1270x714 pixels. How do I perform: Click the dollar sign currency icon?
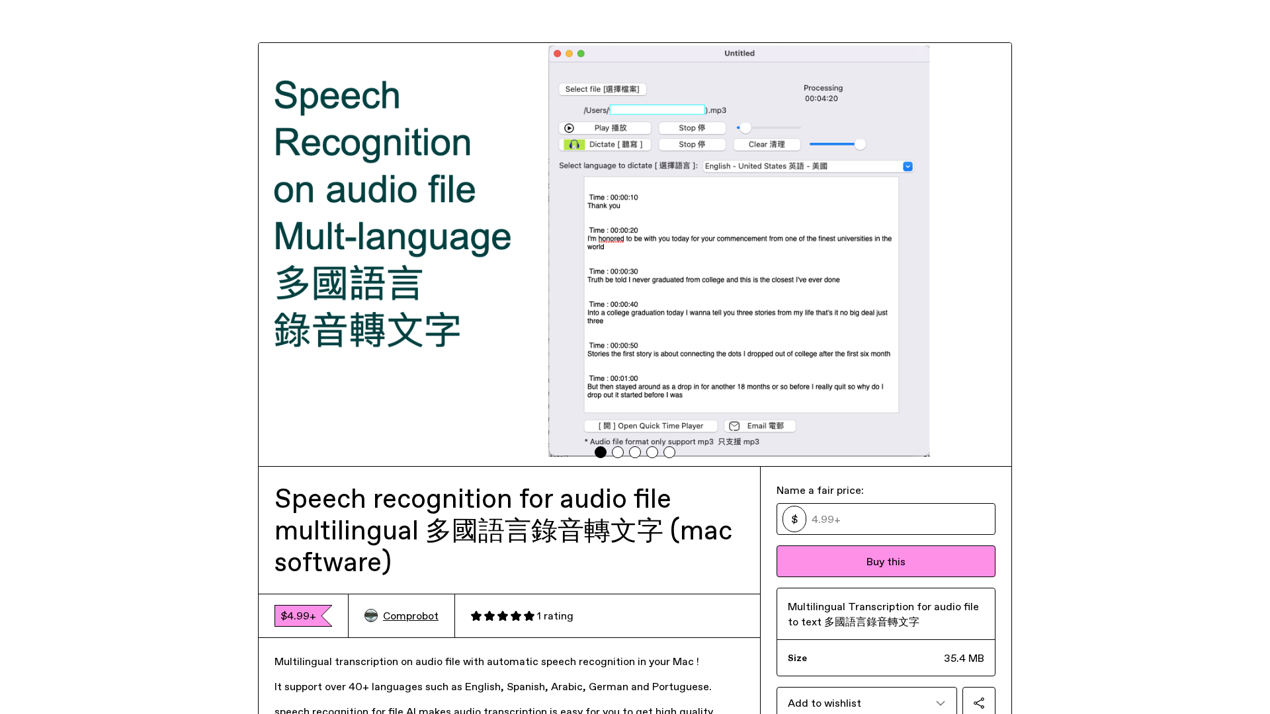coord(794,519)
